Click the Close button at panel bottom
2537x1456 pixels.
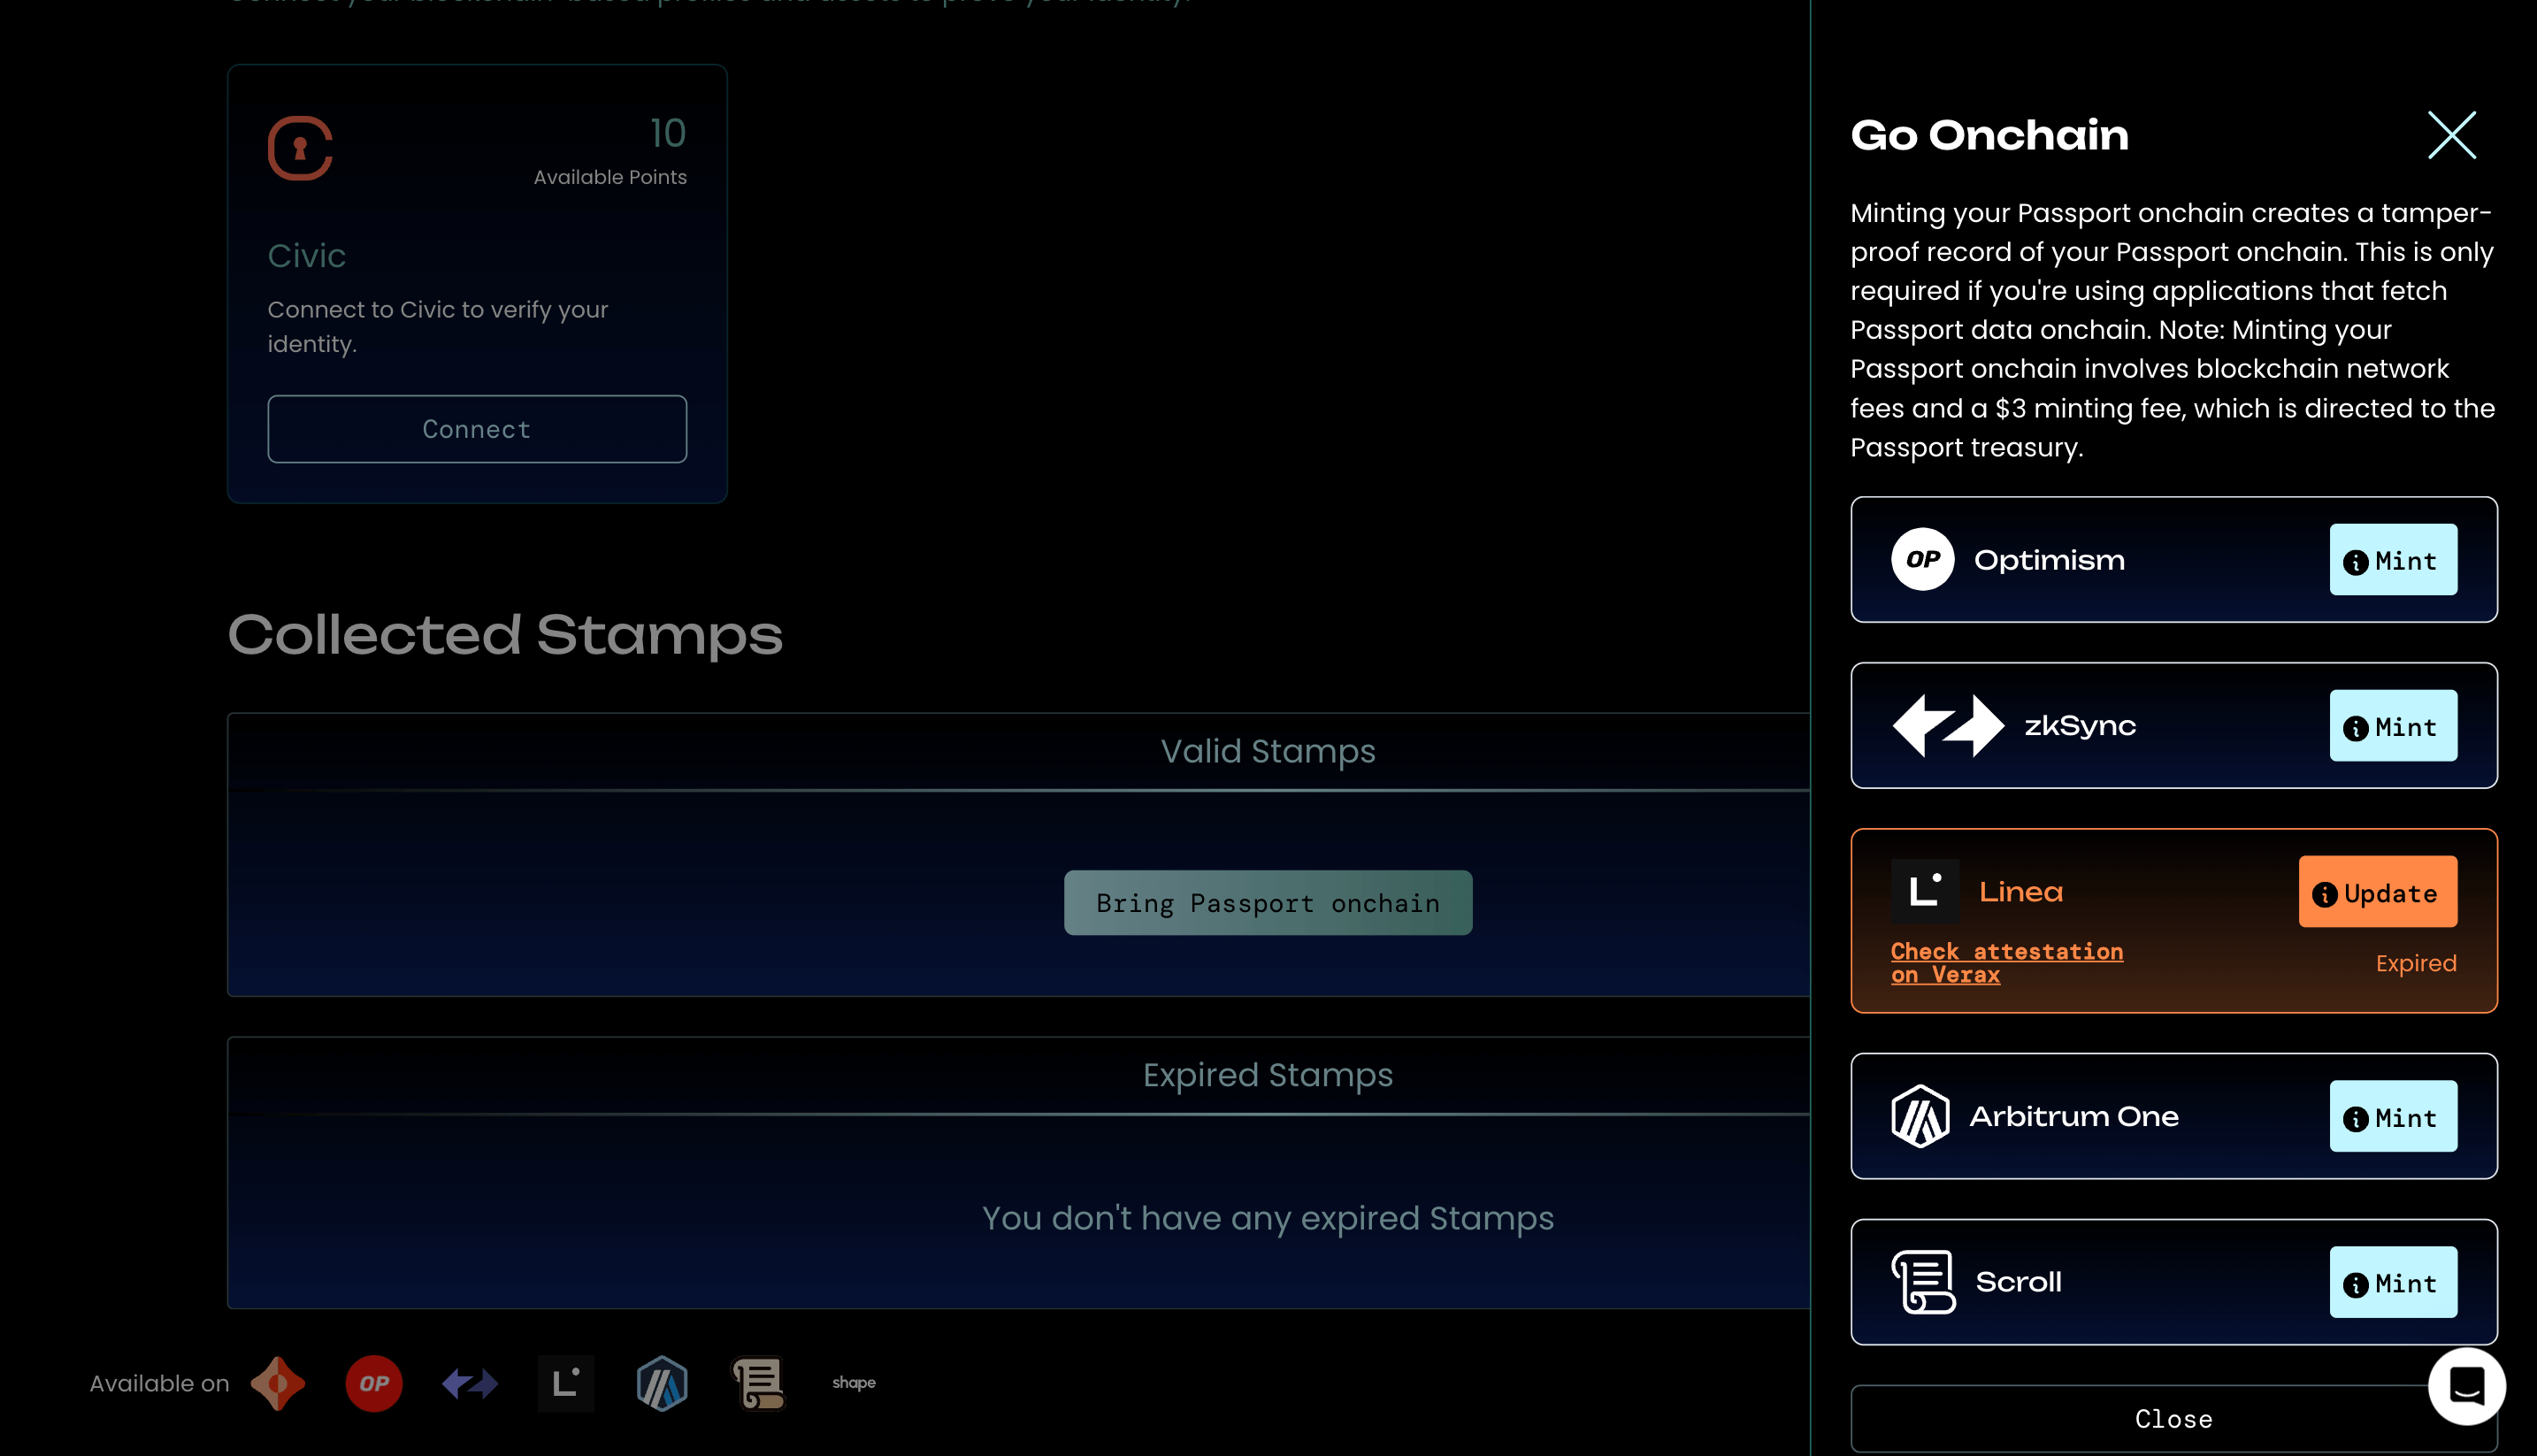click(x=2174, y=1418)
